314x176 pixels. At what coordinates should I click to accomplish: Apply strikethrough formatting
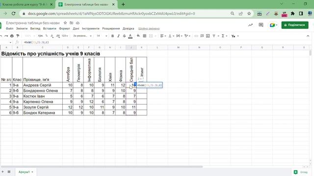point(124,36)
